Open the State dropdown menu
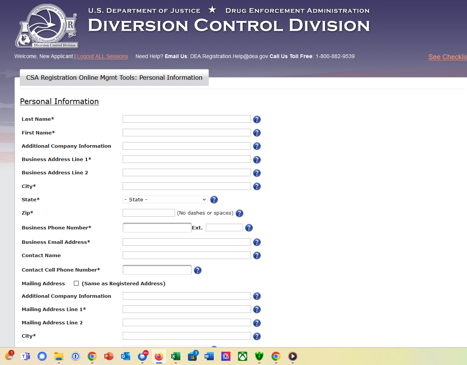Image resolution: width=467 pixels, height=365 pixels. (165, 199)
